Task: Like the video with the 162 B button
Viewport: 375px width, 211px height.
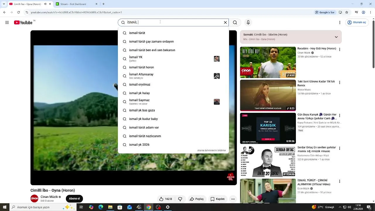Action: click(166, 199)
